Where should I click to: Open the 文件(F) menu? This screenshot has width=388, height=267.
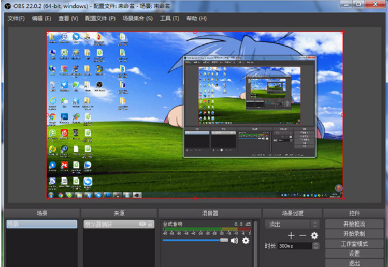tap(16, 18)
